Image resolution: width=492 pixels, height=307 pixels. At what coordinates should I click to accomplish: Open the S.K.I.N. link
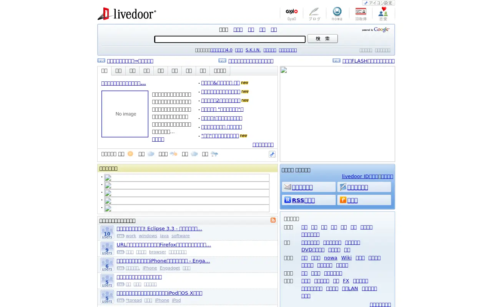pos(253,50)
